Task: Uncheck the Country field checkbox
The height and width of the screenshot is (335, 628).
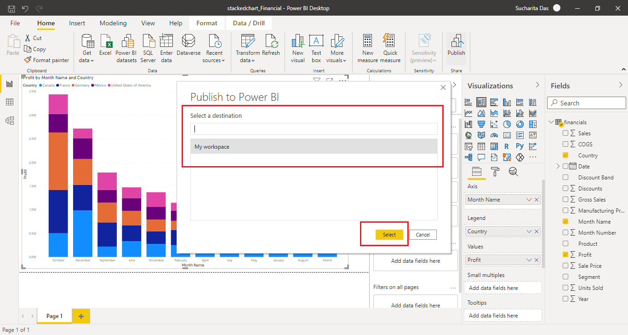Action: (565, 155)
